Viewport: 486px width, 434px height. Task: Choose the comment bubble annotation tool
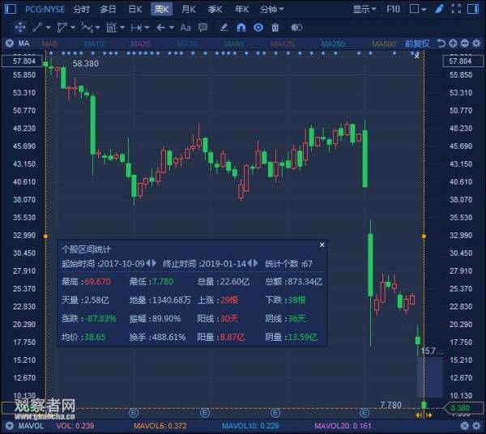pos(203,28)
